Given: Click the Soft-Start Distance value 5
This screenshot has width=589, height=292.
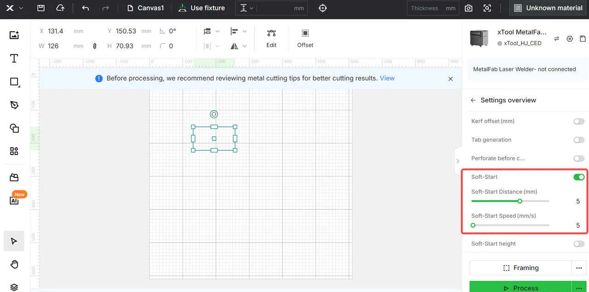Looking at the screenshot, I should coord(578,202).
